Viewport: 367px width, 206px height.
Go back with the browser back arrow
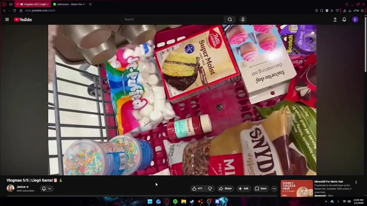tap(4, 11)
